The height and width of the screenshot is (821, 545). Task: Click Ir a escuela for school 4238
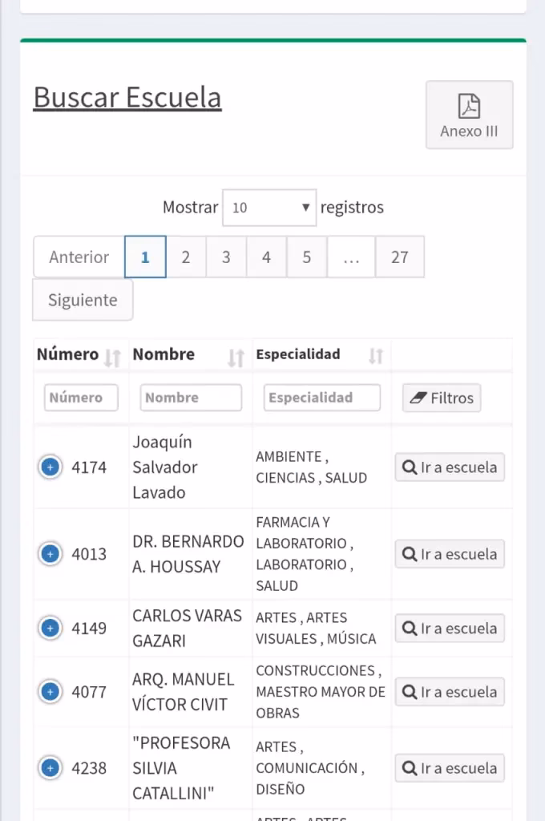click(x=450, y=767)
